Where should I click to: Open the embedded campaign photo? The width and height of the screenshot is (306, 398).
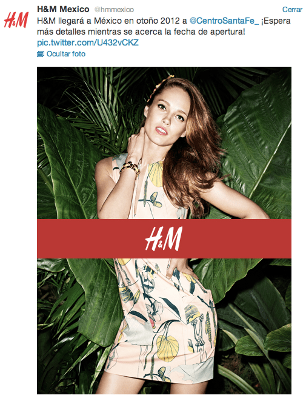pyautogui.click(x=164, y=230)
